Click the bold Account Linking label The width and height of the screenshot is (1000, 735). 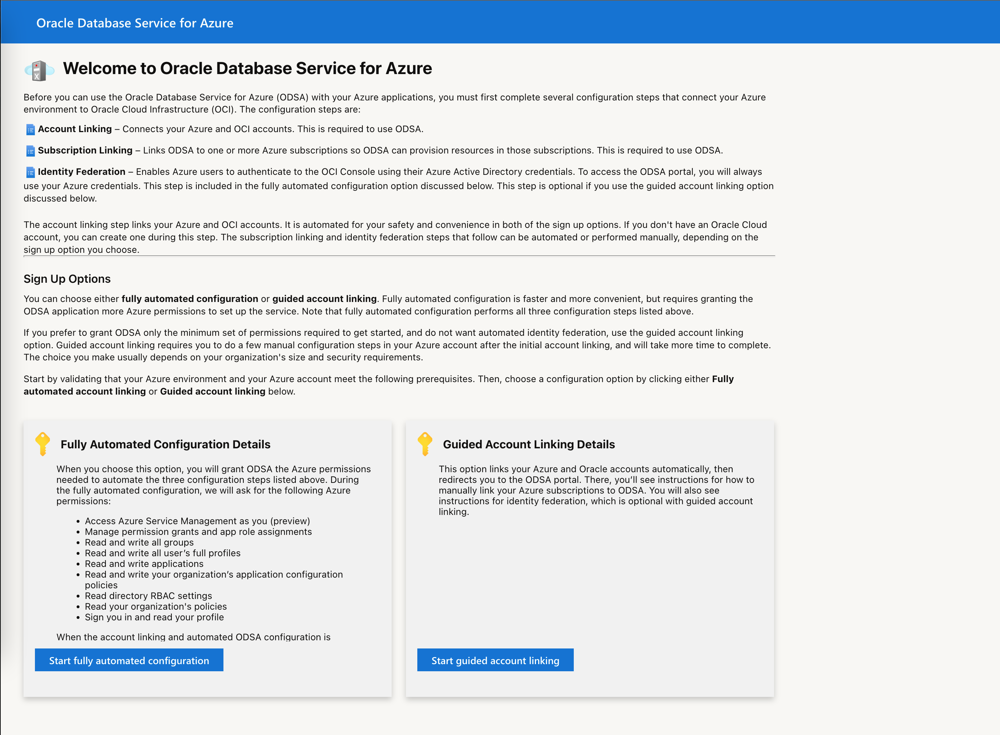pyautogui.click(x=75, y=129)
